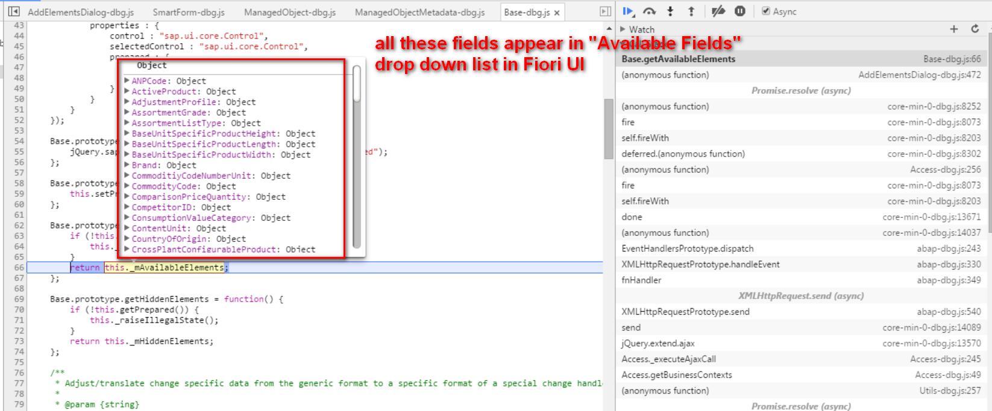
Task: Open the core-min-0-dbg.js:8252 link
Action: pos(934,107)
